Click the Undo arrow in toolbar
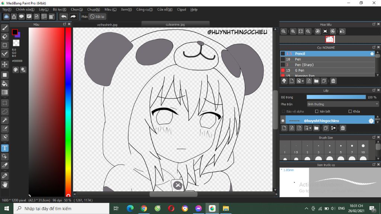This screenshot has width=381, height=214. pyautogui.click(x=64, y=16)
